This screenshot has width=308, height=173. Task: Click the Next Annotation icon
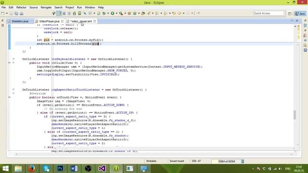pos(157,13)
